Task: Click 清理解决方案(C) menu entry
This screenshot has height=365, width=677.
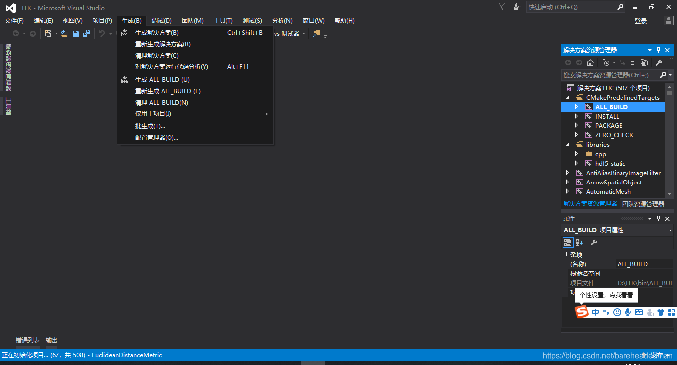Action: coord(195,56)
